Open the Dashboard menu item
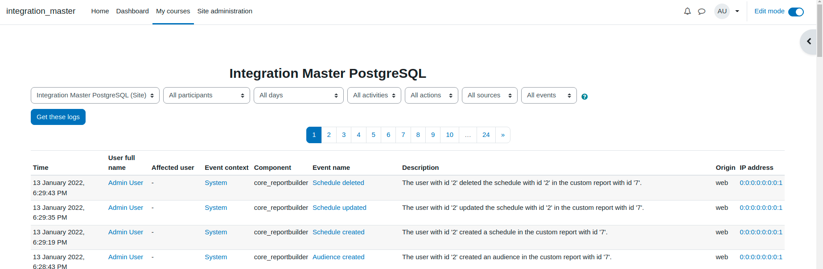Viewport: 823px width, 269px height. tap(132, 11)
